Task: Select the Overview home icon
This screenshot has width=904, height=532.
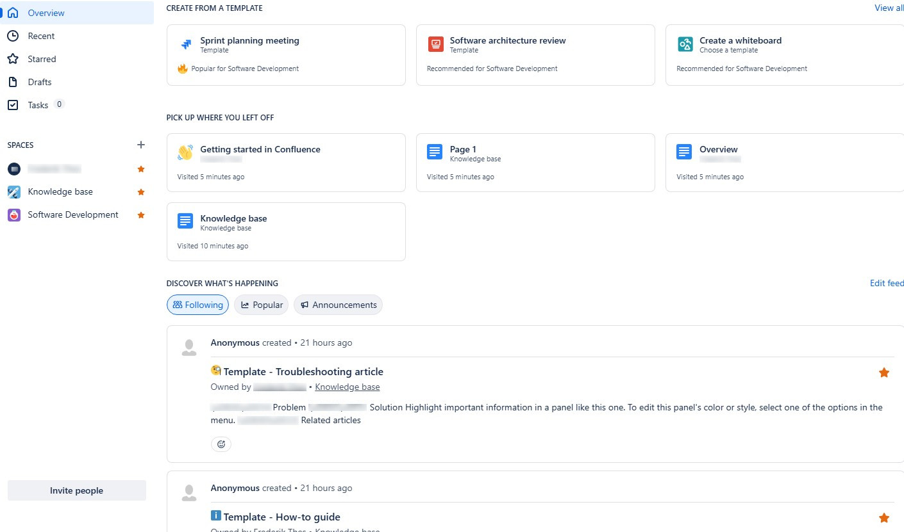Action: (13, 12)
